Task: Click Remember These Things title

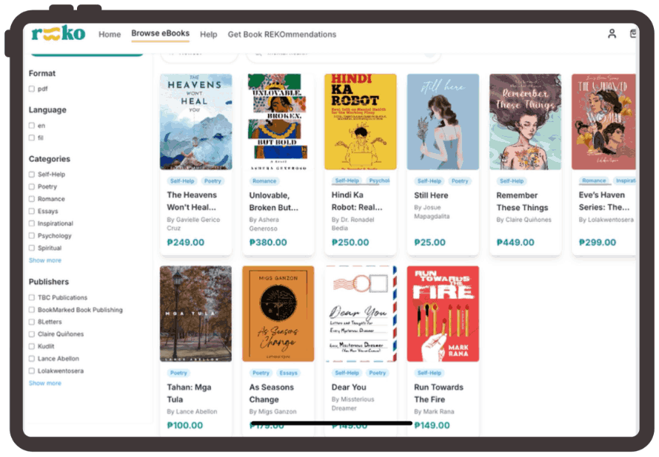Action: click(x=522, y=201)
